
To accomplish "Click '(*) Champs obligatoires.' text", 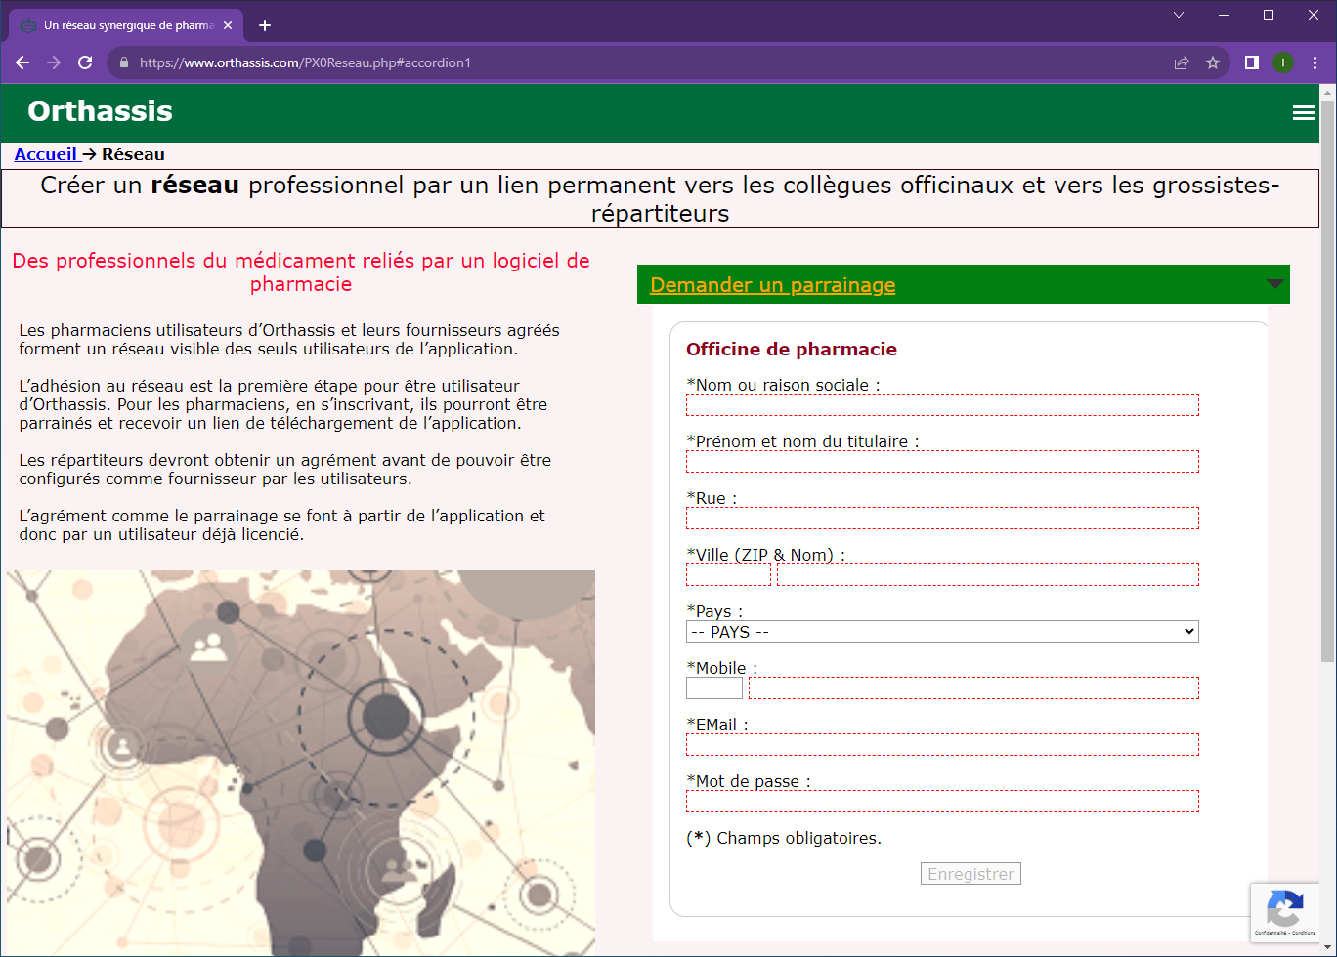I will click(x=784, y=838).
